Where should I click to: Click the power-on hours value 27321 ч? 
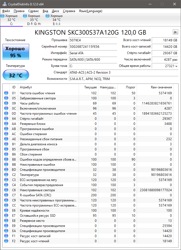click(165, 66)
